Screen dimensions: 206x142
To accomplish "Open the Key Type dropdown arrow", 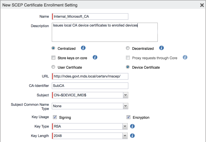I will point(125,126).
